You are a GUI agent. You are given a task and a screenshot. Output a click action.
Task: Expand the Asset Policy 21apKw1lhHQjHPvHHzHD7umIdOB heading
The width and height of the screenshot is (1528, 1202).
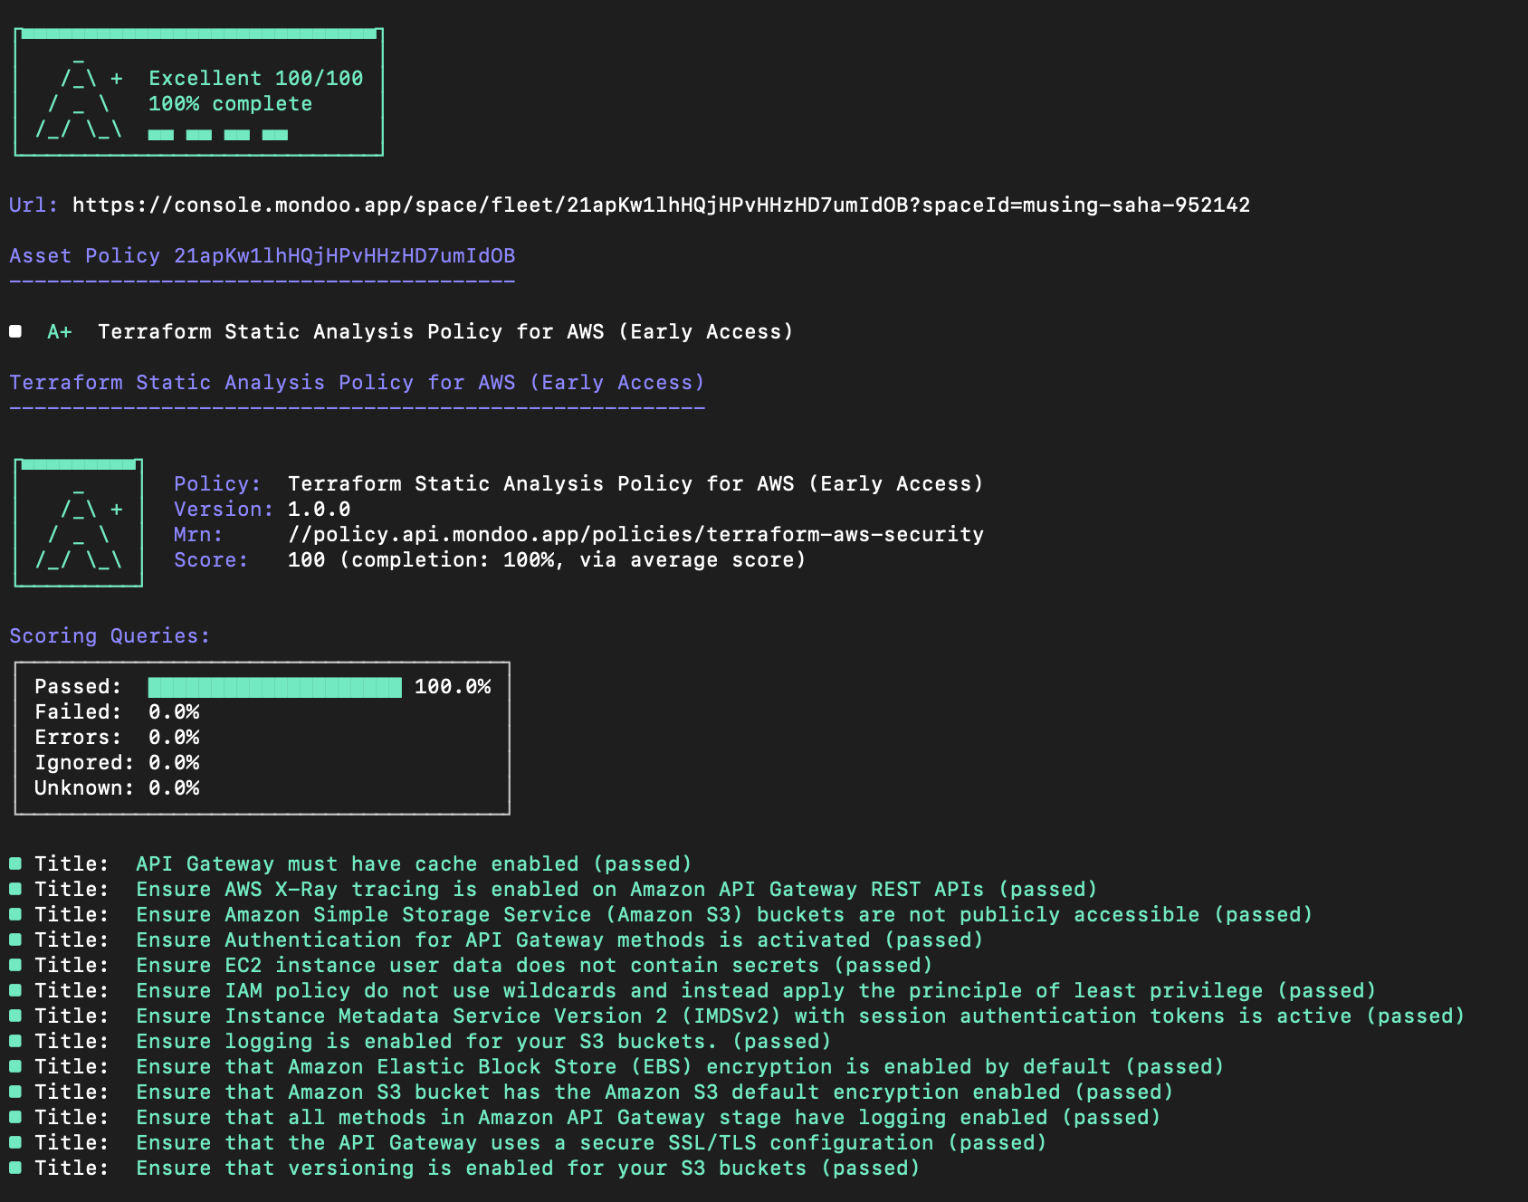(263, 255)
